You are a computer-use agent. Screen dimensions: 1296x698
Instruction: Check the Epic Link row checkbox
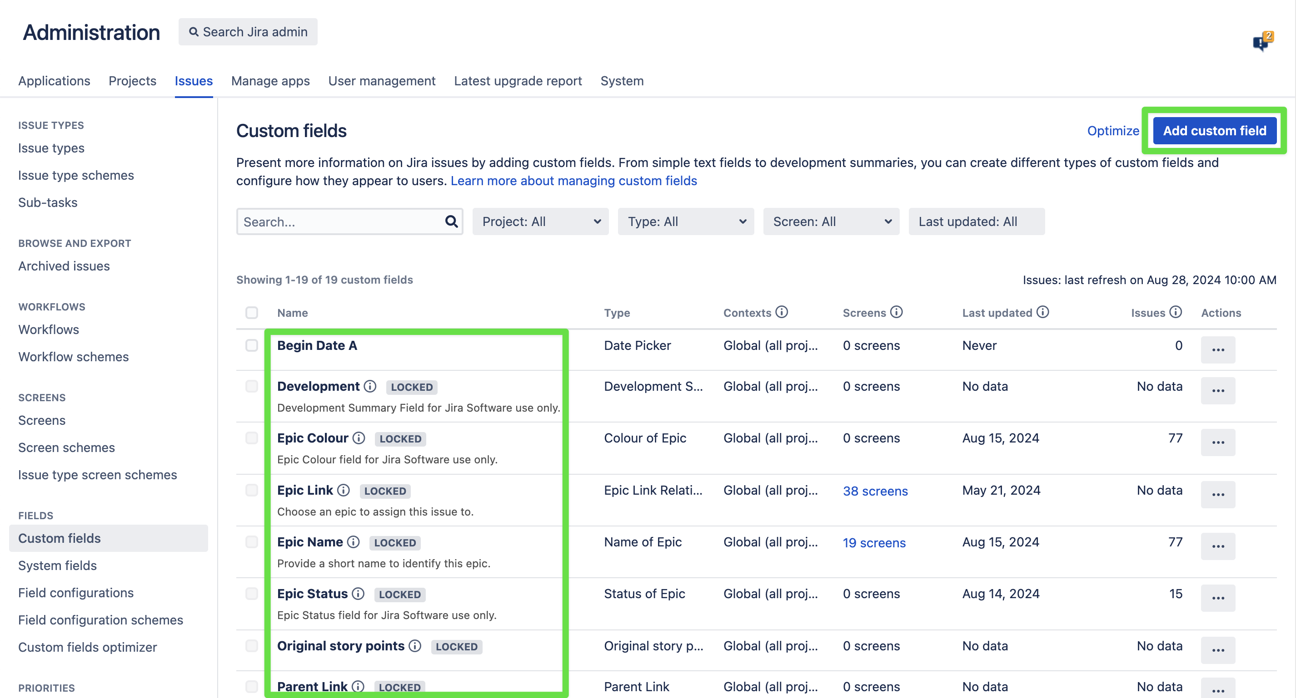click(x=252, y=490)
